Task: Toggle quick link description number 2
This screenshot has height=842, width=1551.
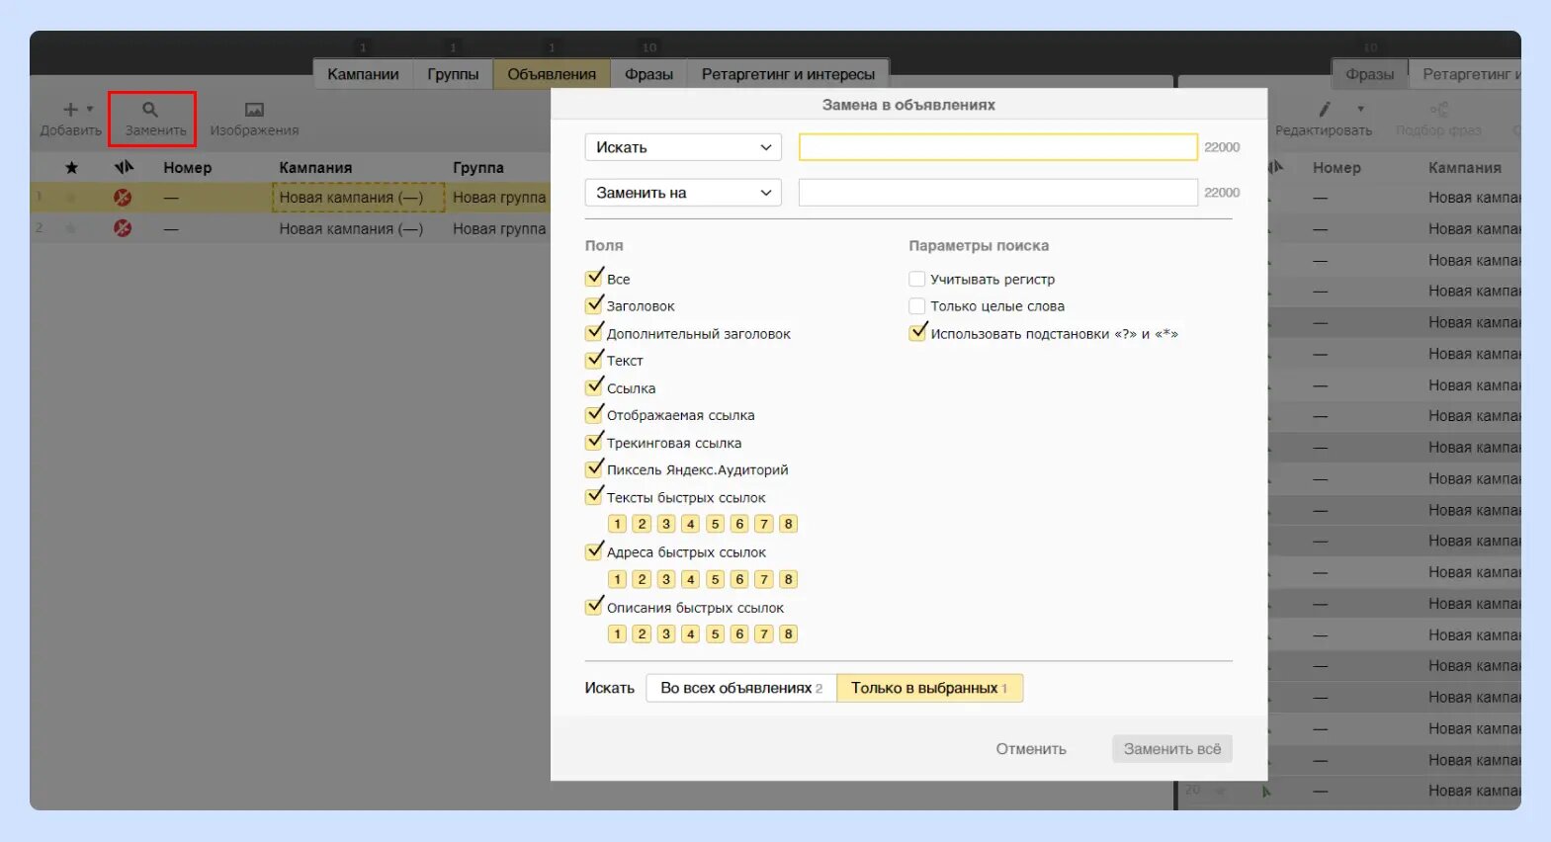Action: [x=642, y=633]
